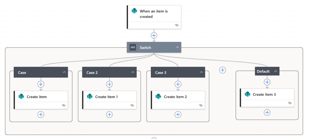Click SharePoint icon on Create item 2
Image resolution: width=309 pixels, height=139 pixels.
[158, 97]
